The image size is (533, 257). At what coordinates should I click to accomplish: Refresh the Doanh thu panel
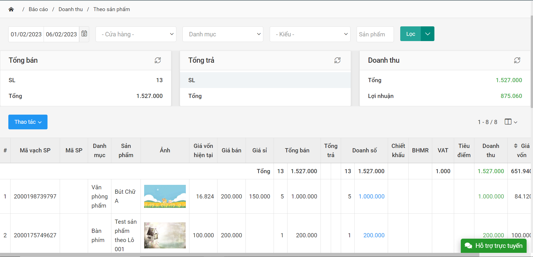pyautogui.click(x=517, y=60)
